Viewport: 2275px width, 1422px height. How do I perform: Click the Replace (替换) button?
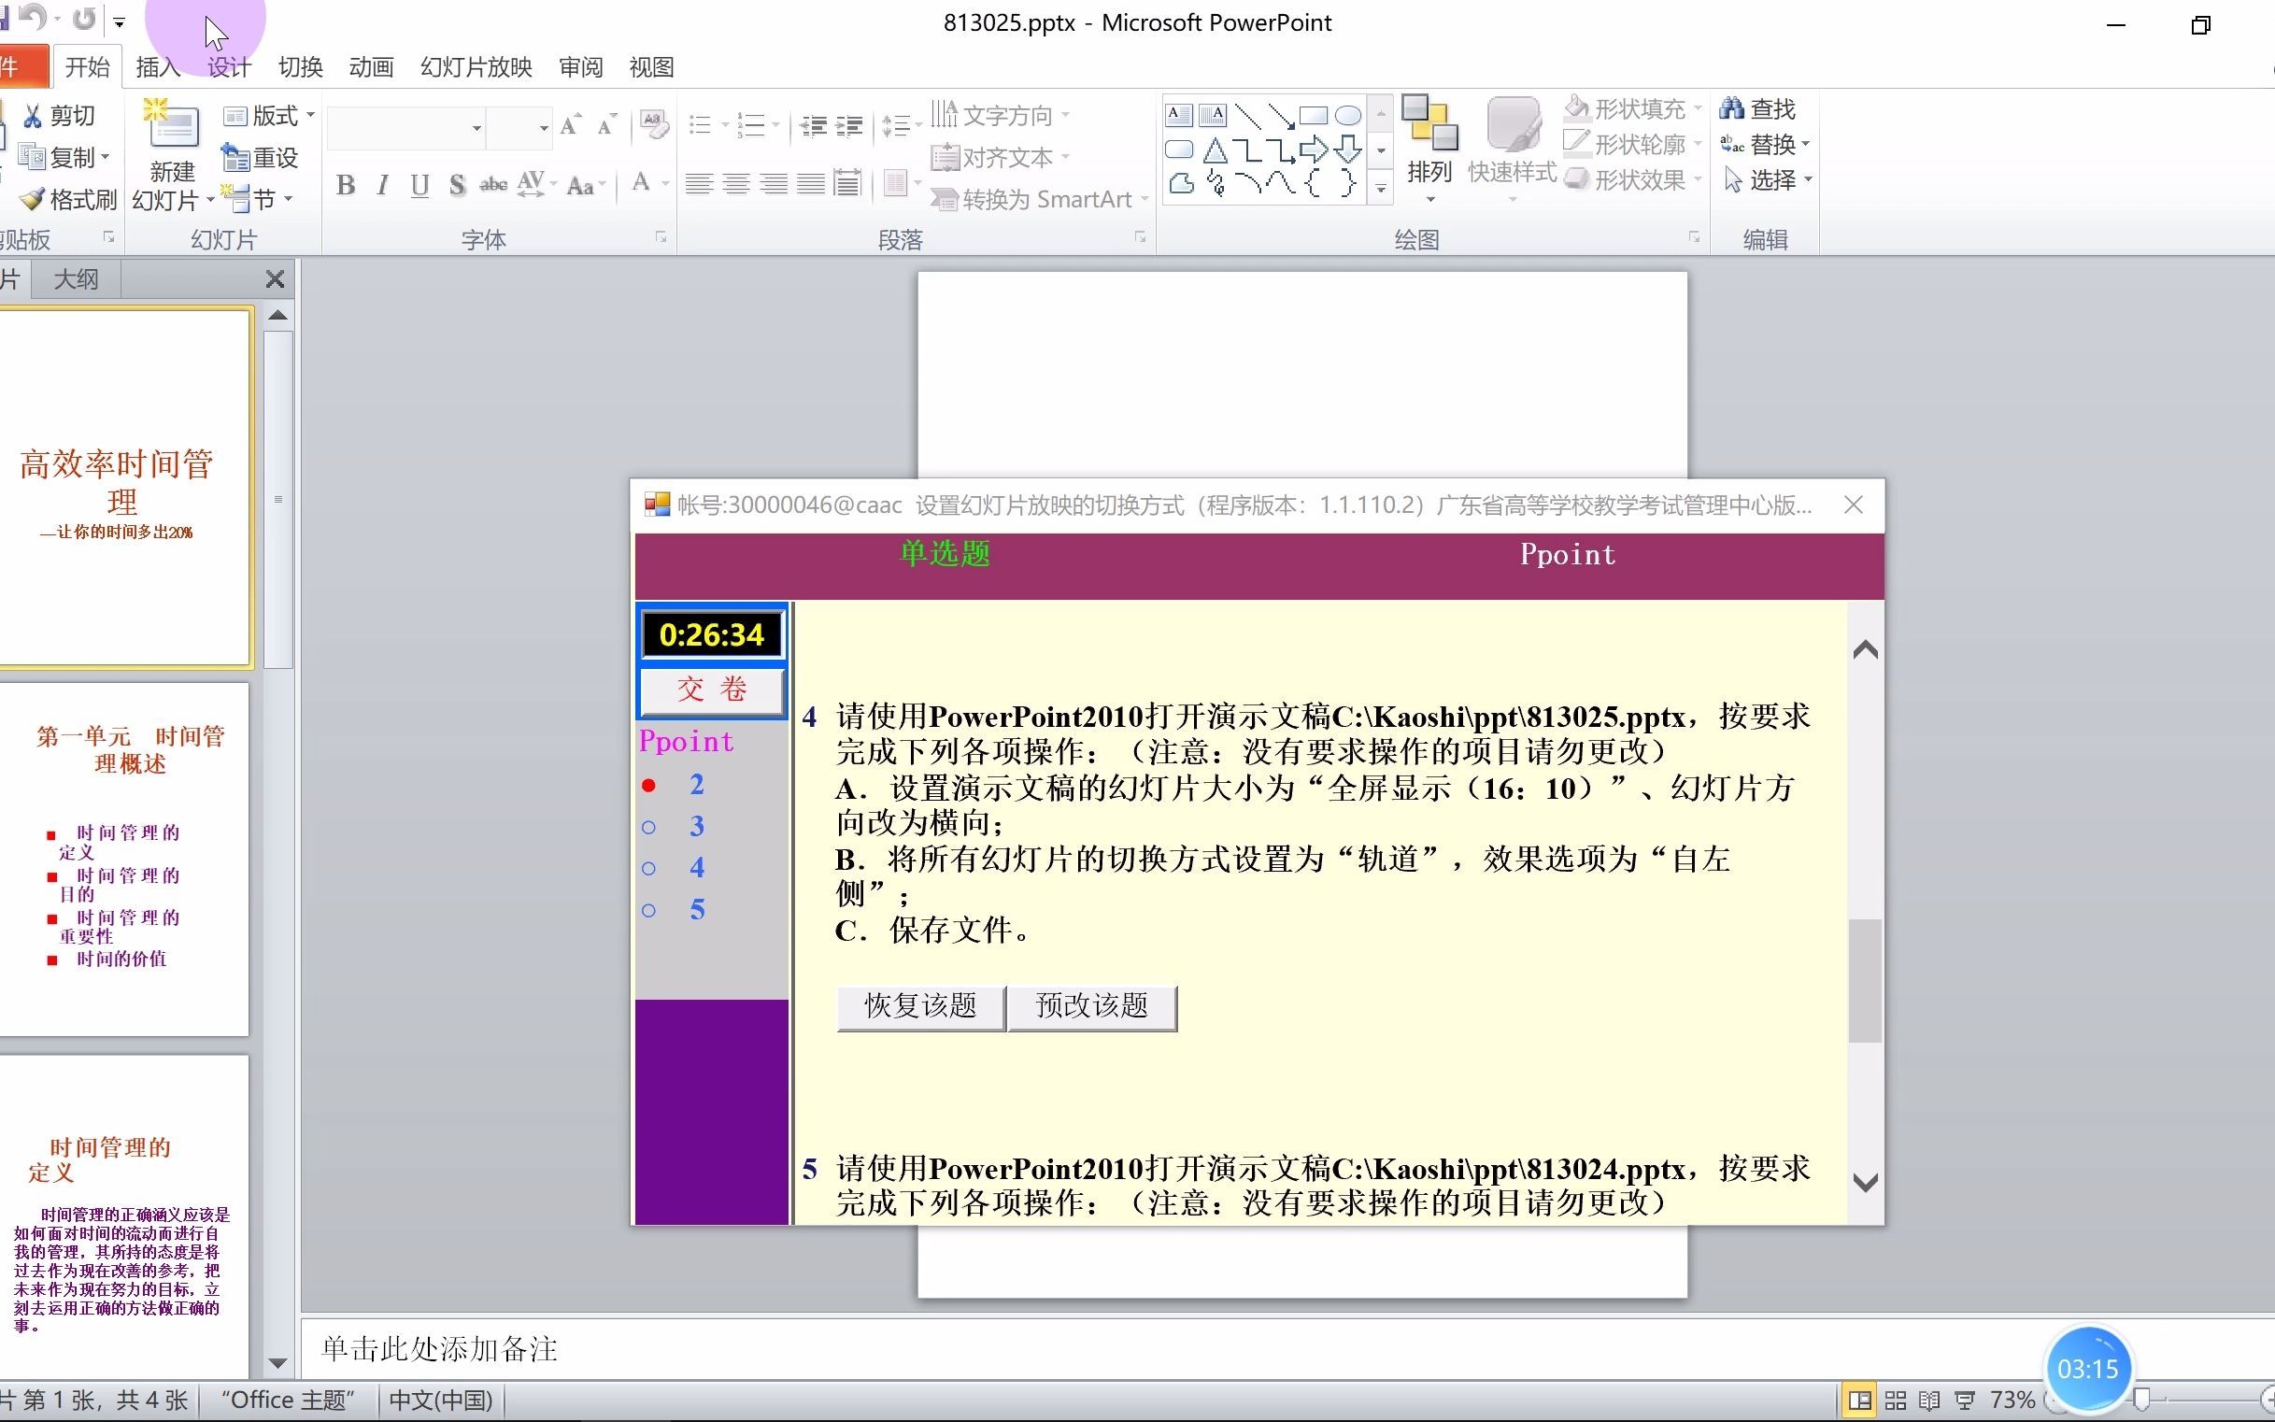[x=1764, y=144]
